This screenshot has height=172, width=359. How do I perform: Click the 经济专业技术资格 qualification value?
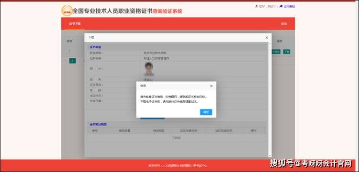[155, 53]
